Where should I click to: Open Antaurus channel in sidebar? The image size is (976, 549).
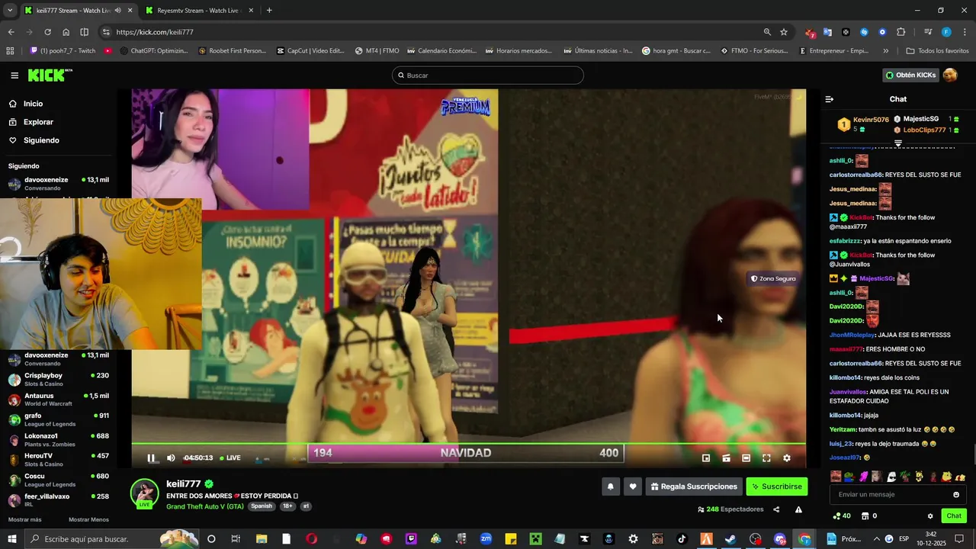59,400
